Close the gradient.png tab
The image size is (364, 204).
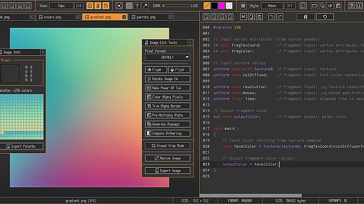pos(124,17)
